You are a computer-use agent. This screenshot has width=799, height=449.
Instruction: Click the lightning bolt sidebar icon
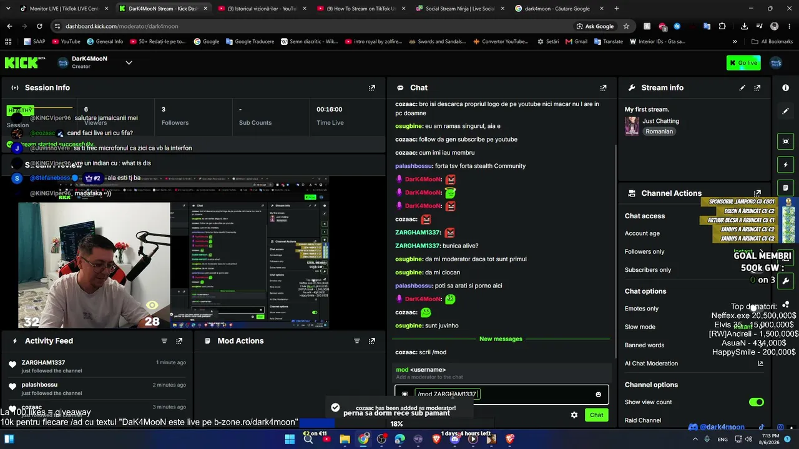(x=786, y=165)
